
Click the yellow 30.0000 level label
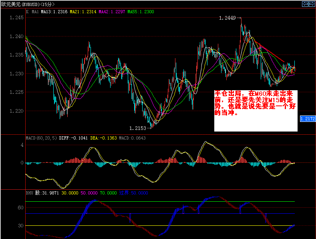coord(70,193)
